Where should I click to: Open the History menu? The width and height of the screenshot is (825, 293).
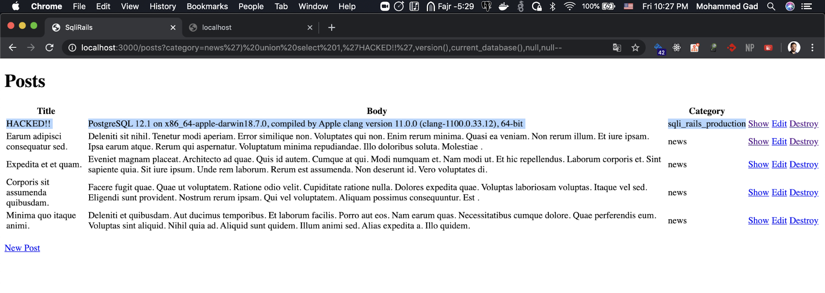point(163,6)
